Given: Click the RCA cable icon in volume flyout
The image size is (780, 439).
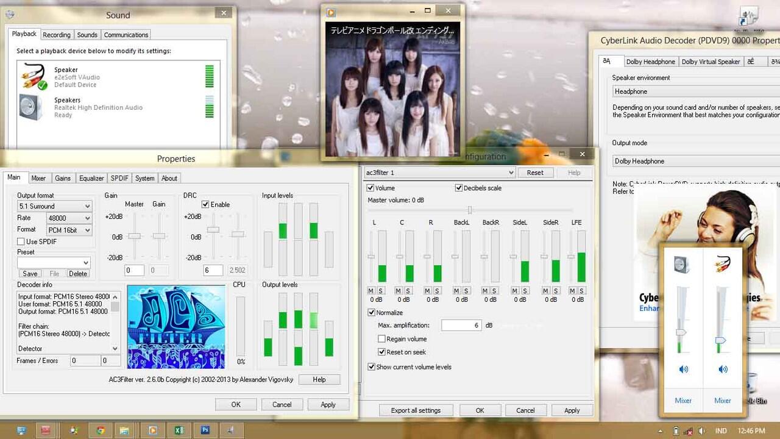Looking at the screenshot, I should click(x=723, y=263).
